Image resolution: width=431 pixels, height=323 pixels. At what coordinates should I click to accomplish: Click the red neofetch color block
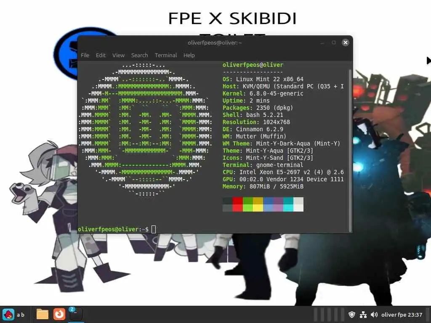click(237, 204)
